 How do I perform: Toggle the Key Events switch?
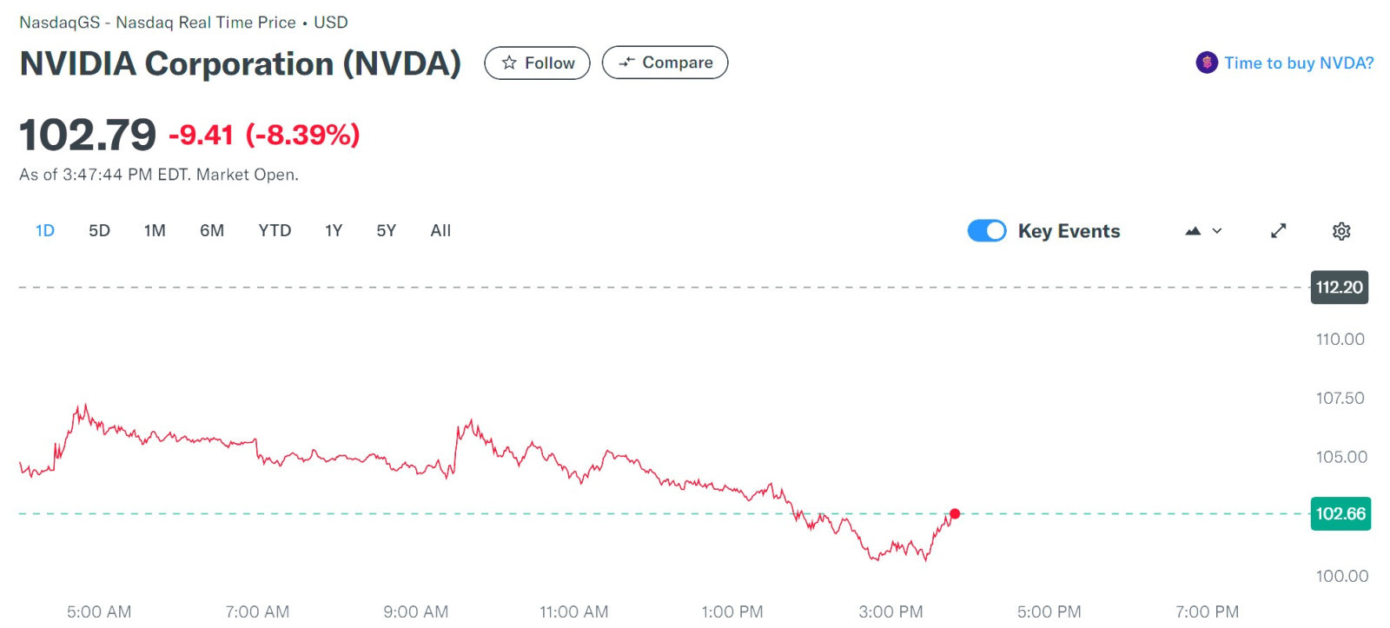[987, 231]
